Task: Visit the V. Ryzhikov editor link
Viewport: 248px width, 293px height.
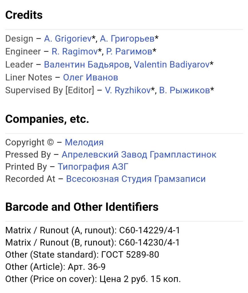Action: (128, 90)
